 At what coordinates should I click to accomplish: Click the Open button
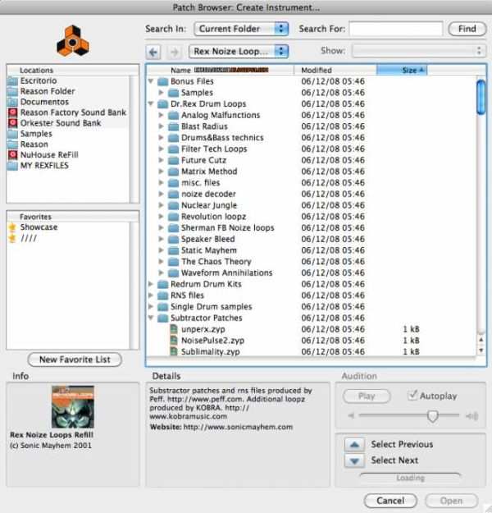(x=452, y=501)
